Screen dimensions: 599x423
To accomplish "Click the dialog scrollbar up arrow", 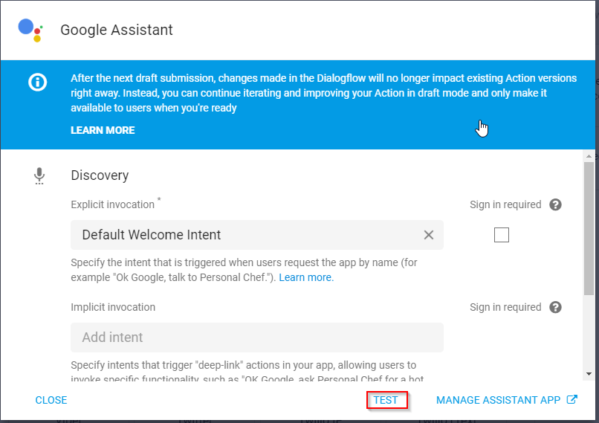I will [589, 156].
